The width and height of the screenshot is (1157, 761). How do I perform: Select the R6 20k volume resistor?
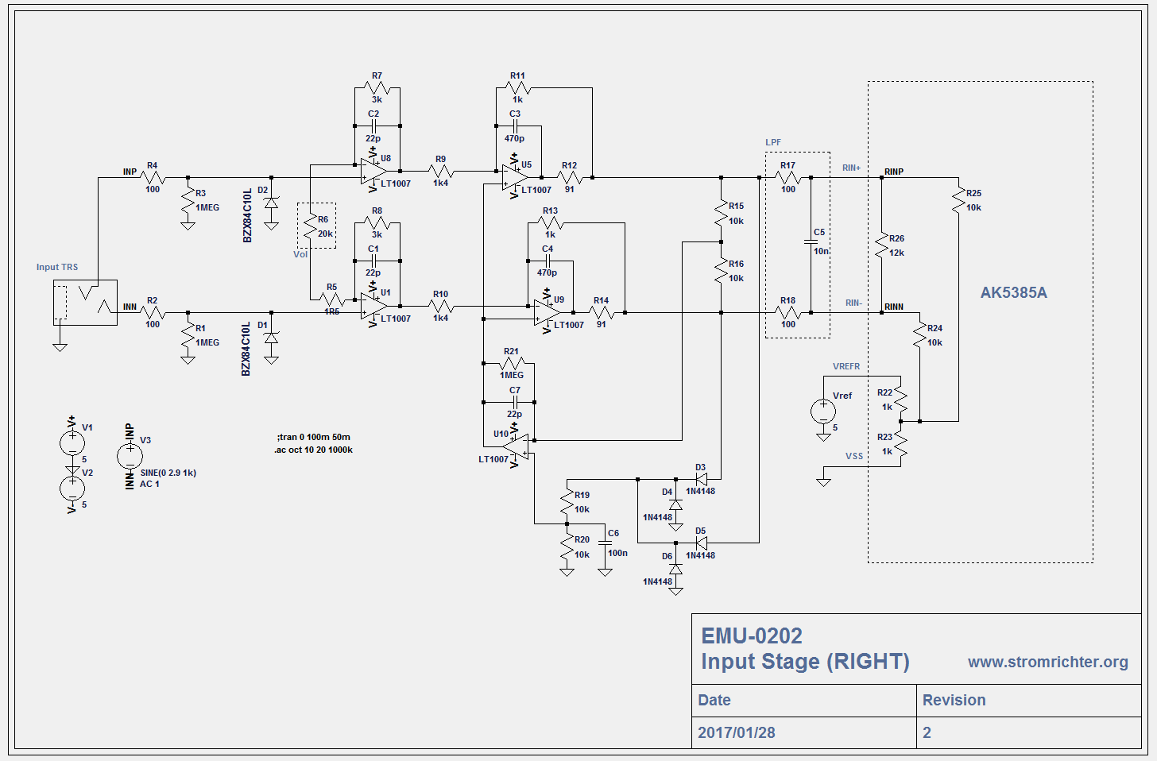[311, 228]
